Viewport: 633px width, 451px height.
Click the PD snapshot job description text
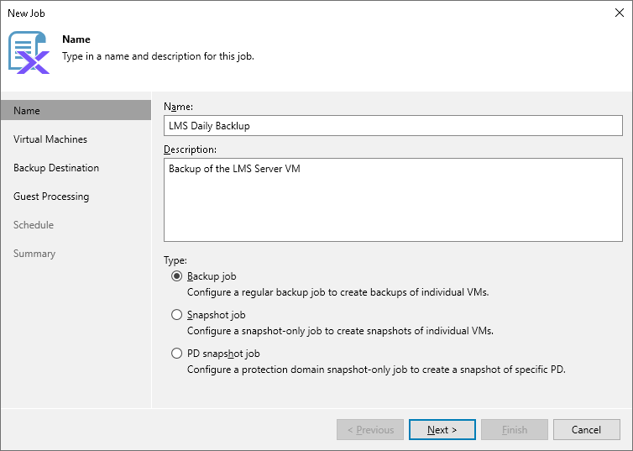click(x=376, y=370)
